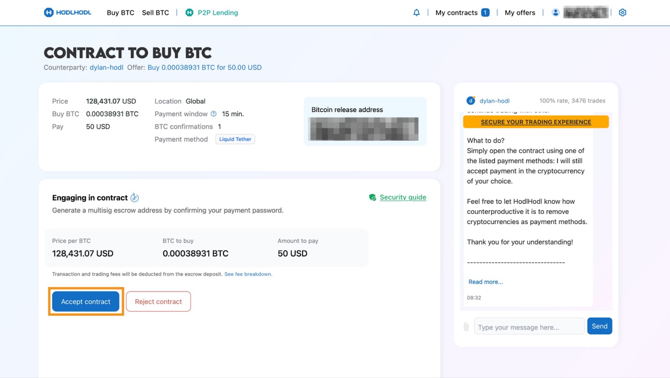The image size is (670, 378).
Task: Click the P2P Lending logo icon
Action: 189,13
